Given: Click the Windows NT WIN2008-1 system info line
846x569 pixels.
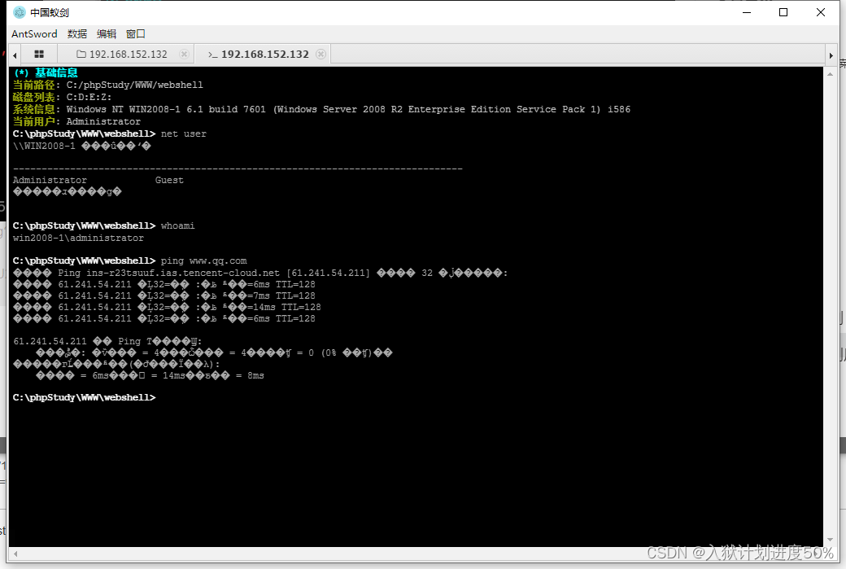Looking at the screenshot, I should tap(321, 109).
